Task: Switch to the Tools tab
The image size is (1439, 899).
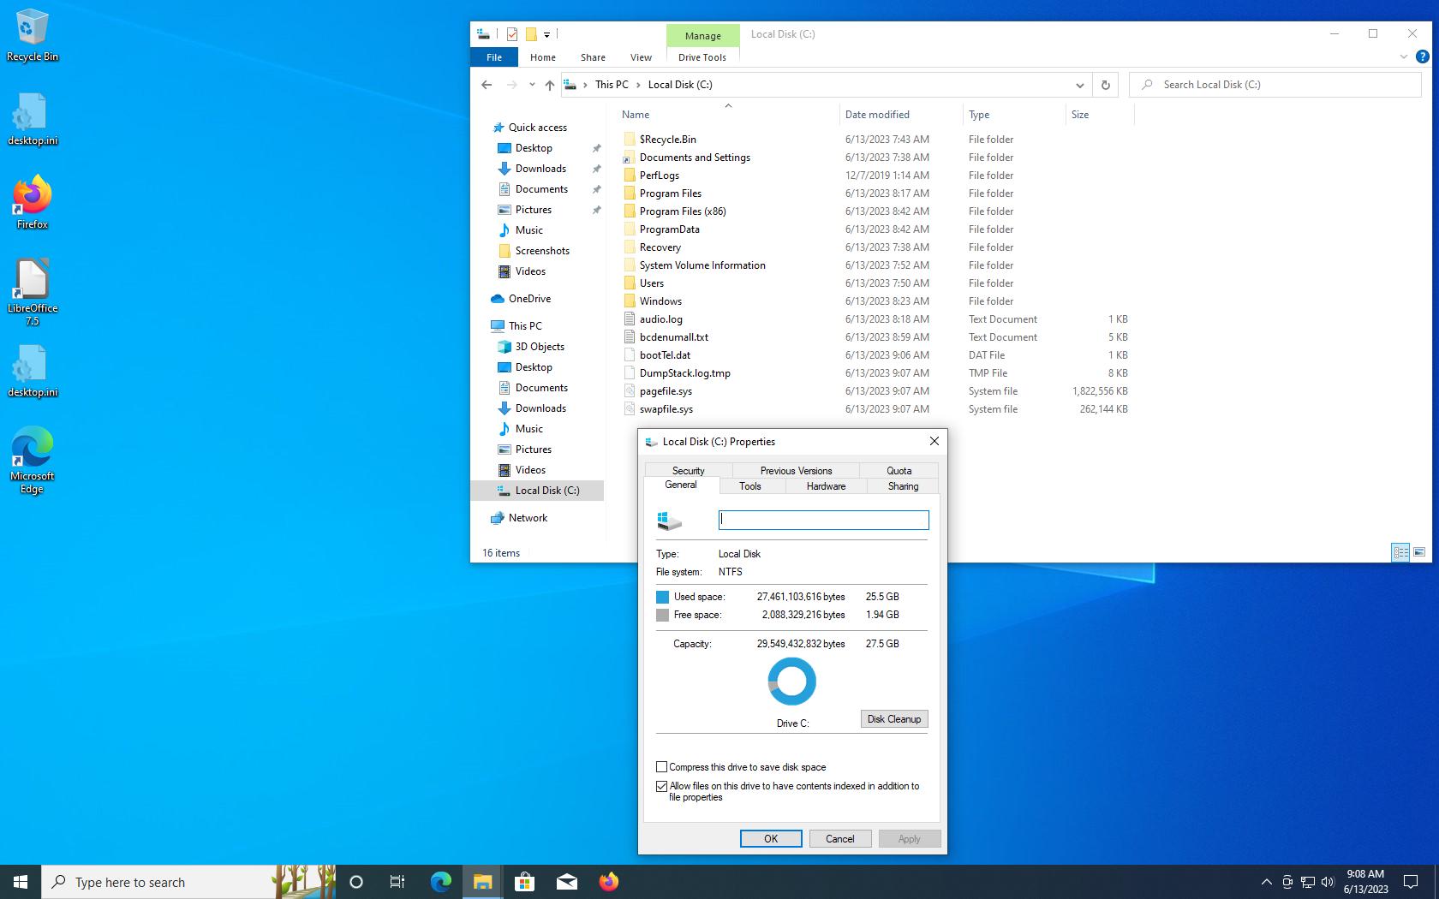Action: (x=749, y=486)
